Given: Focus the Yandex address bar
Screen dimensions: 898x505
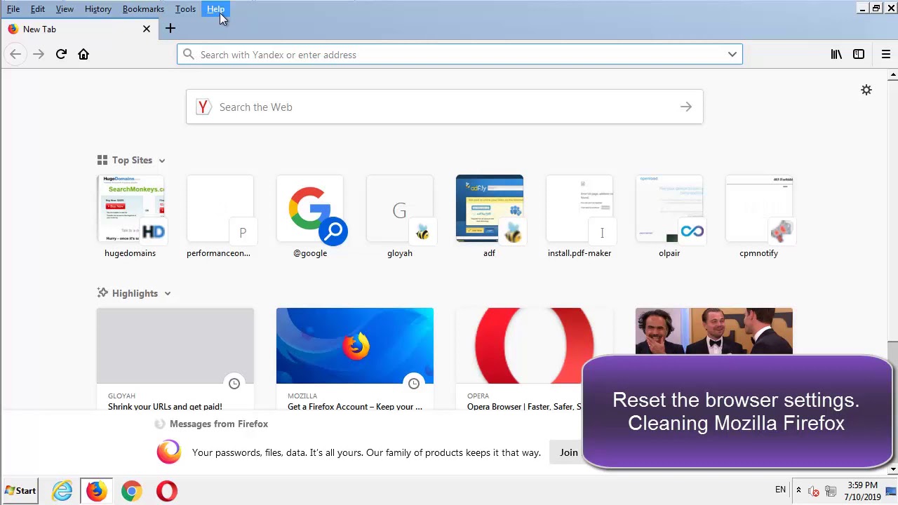Looking at the screenshot, I should pyautogui.click(x=460, y=55).
